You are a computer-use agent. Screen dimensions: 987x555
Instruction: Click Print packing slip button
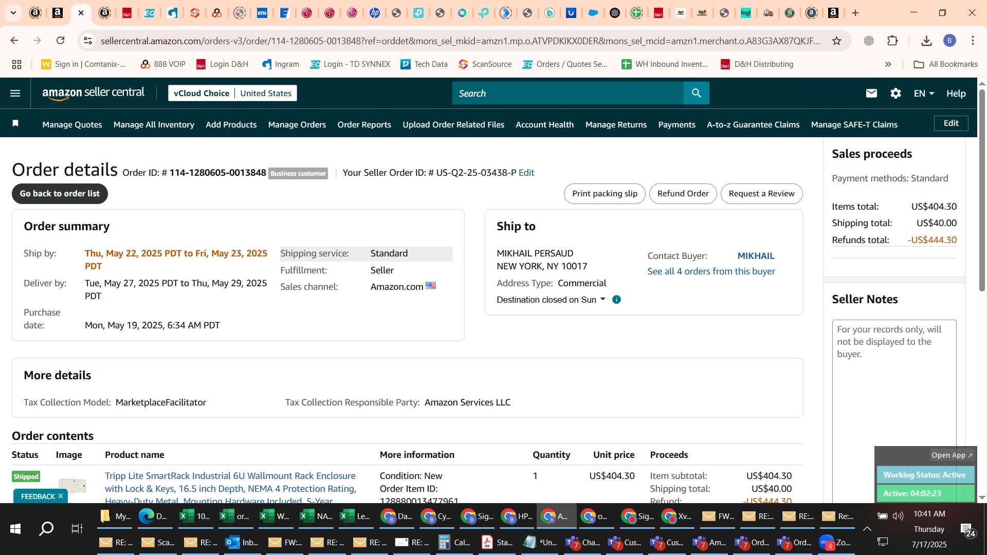click(x=605, y=194)
